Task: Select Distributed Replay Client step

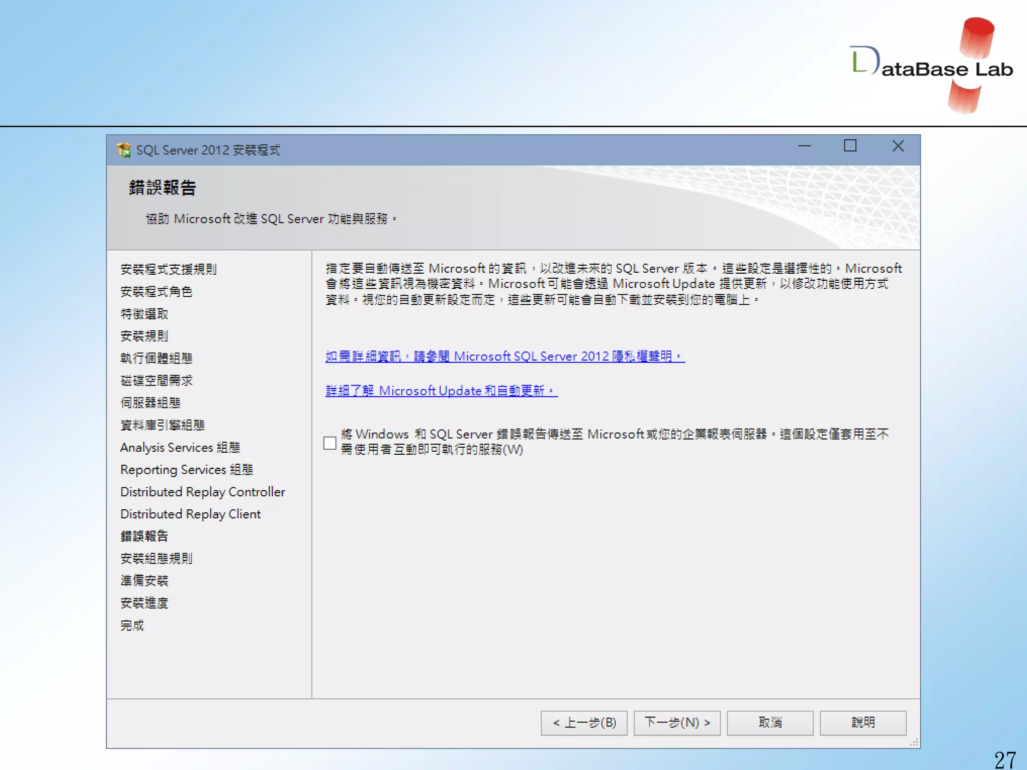Action: pyautogui.click(x=191, y=514)
